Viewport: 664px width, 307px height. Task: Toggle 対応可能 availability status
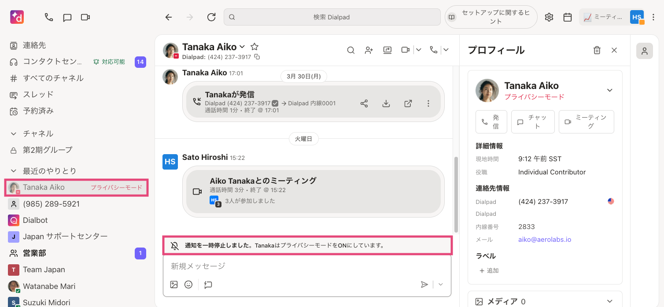coord(109,62)
